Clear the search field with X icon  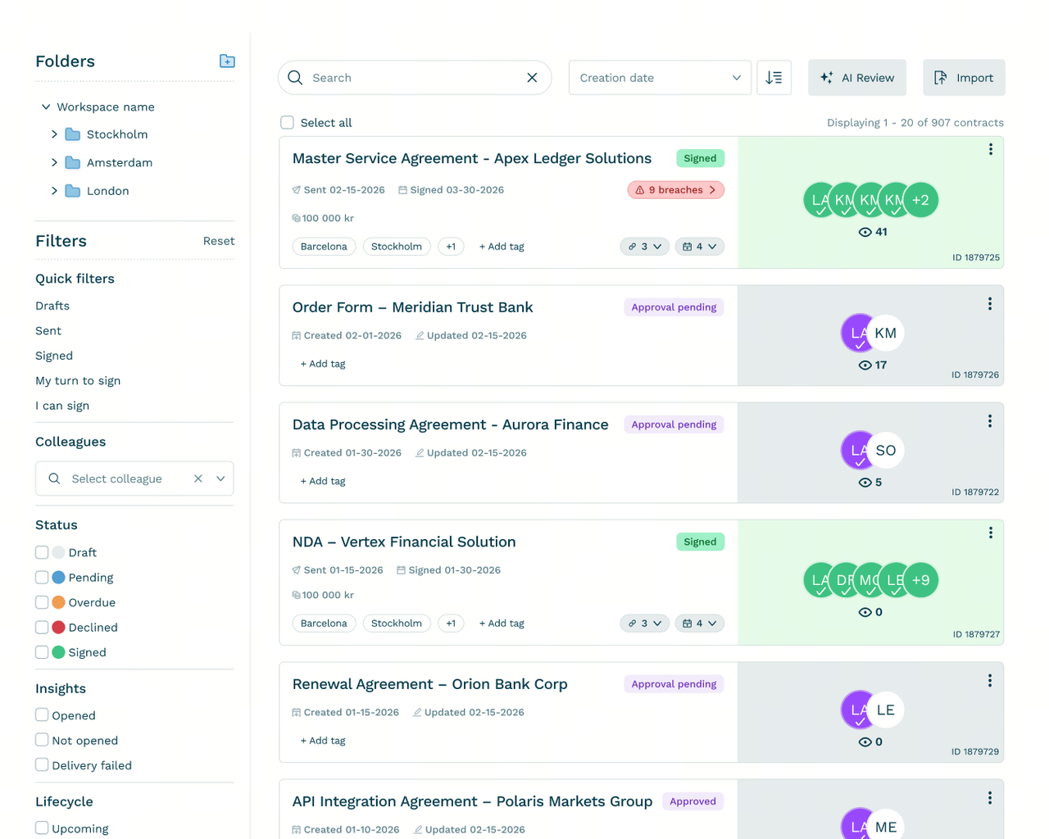(532, 78)
